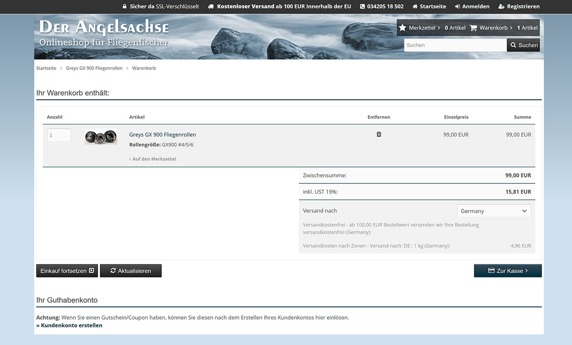Viewport: 572px width, 345px height.
Task: Click the Greys GX 900 product thumbnail
Action: click(101, 137)
